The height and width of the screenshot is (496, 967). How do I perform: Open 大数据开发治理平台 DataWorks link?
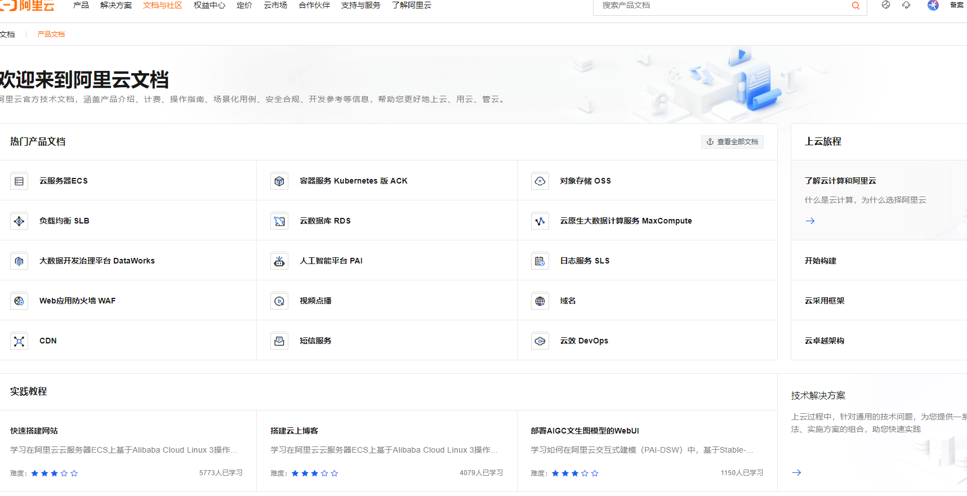(x=97, y=261)
